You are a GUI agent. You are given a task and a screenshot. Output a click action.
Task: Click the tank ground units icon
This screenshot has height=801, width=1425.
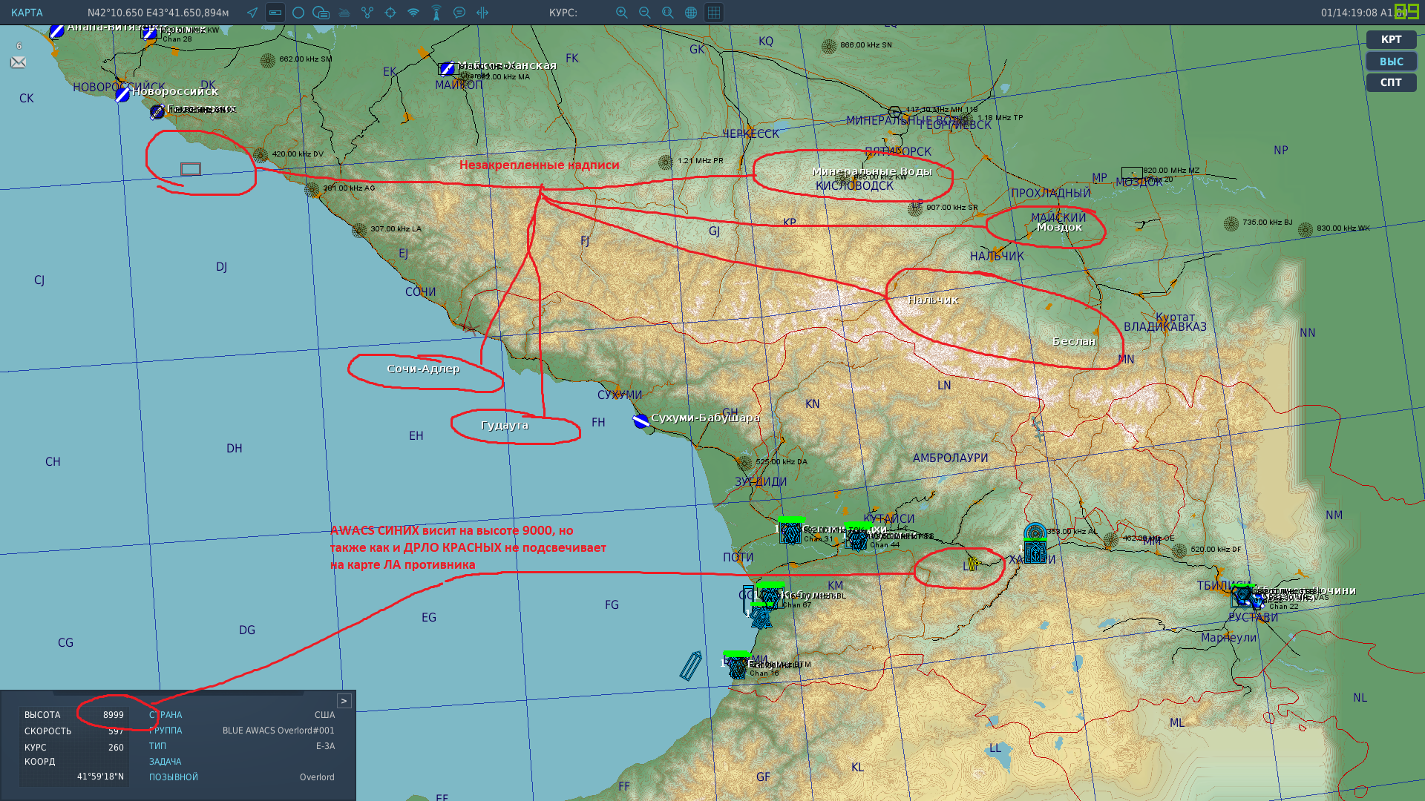click(344, 13)
